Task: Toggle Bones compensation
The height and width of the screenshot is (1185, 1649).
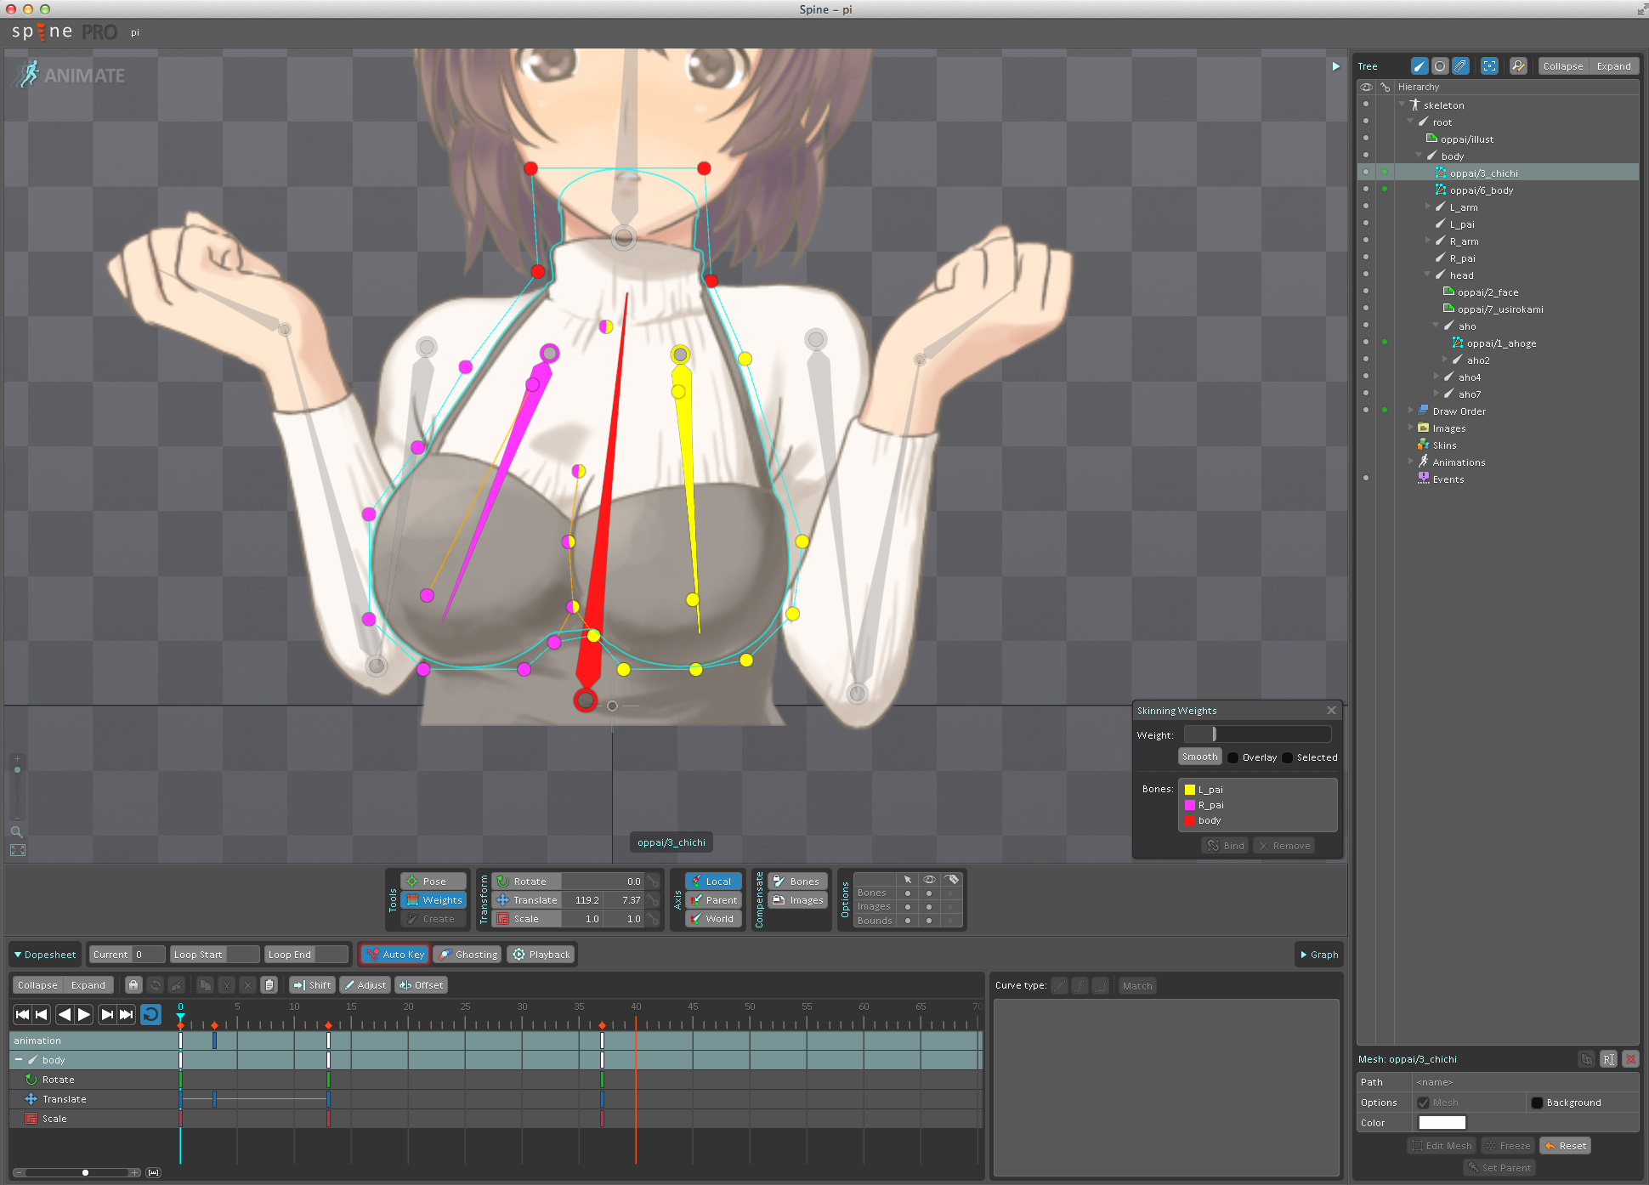Action: (797, 882)
